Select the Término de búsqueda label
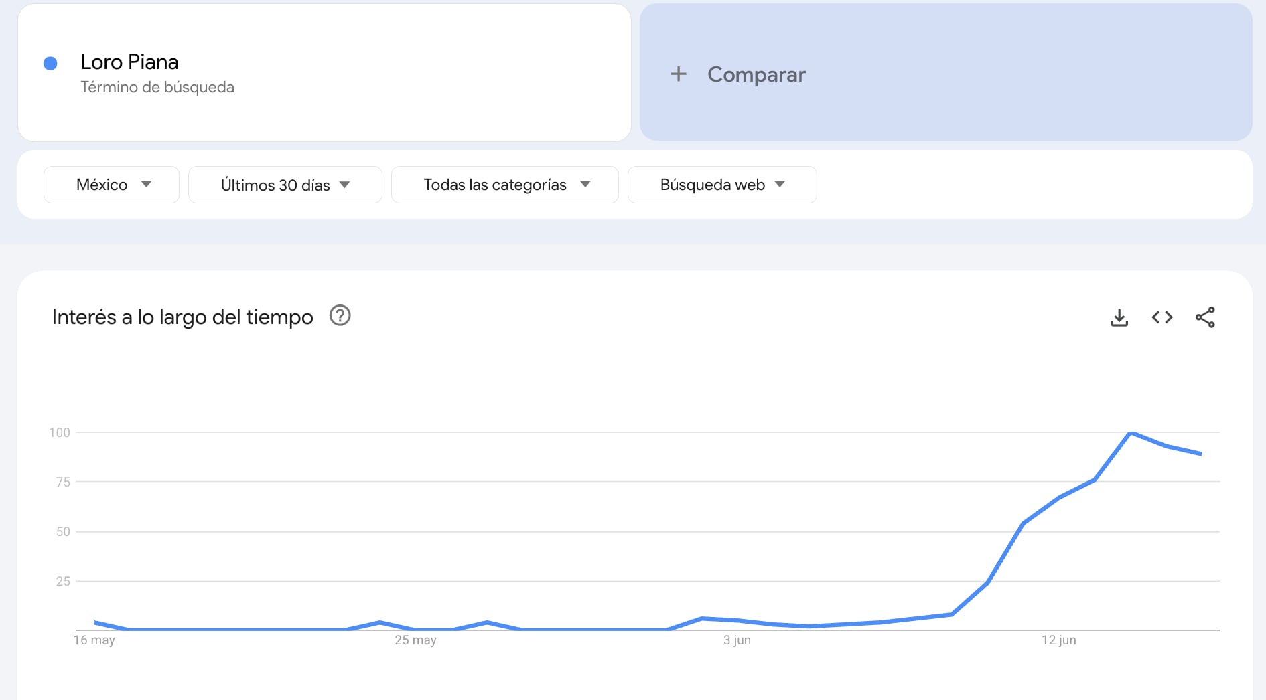This screenshot has width=1266, height=700. [157, 86]
